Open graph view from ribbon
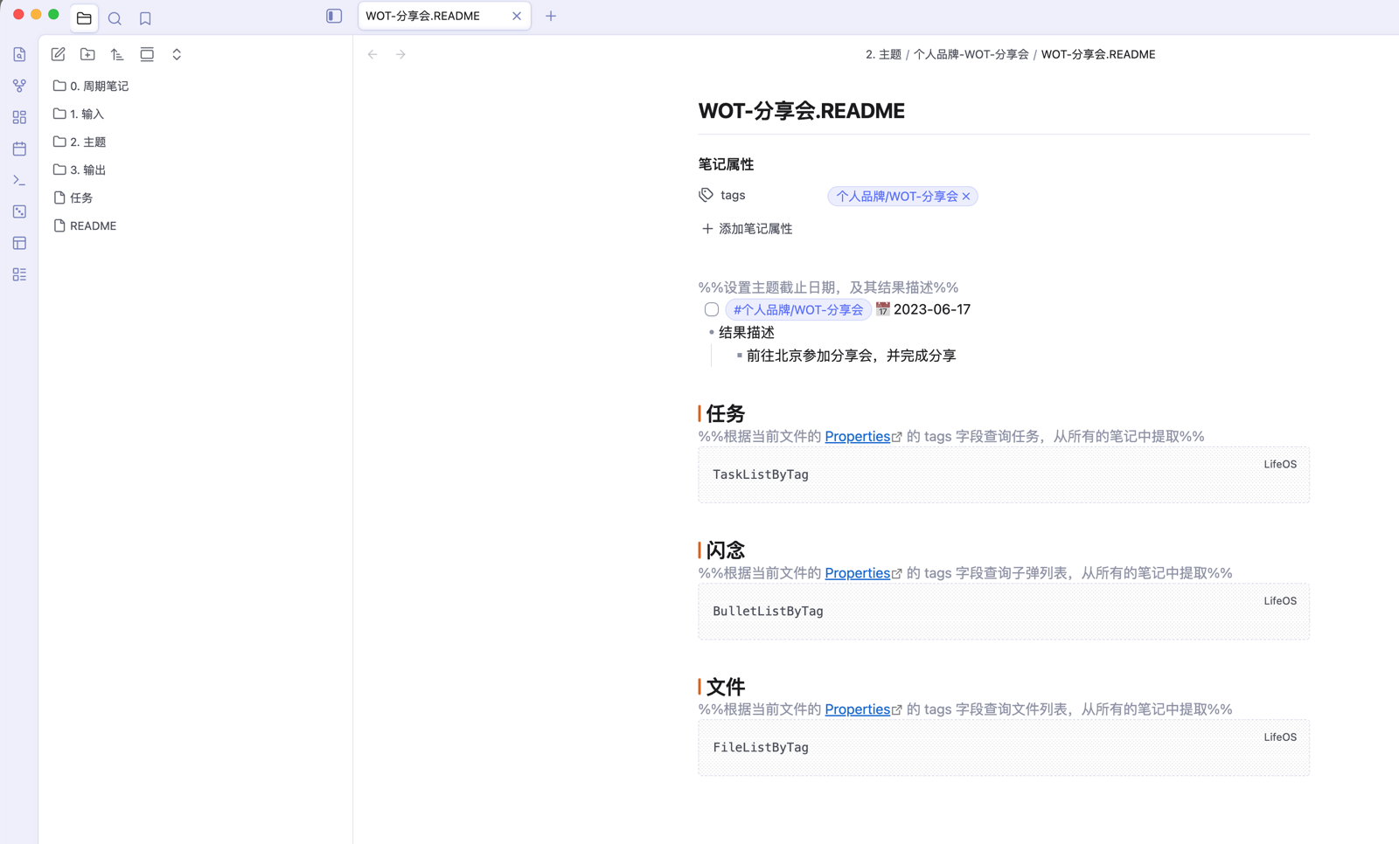1399x844 pixels. pos(19,86)
